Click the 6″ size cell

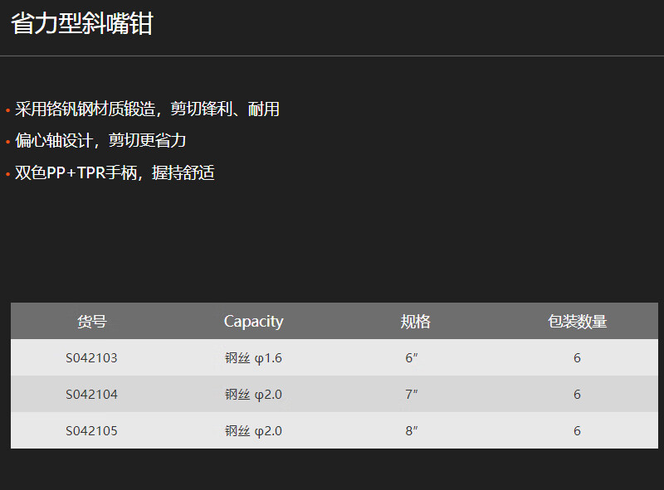coord(412,358)
